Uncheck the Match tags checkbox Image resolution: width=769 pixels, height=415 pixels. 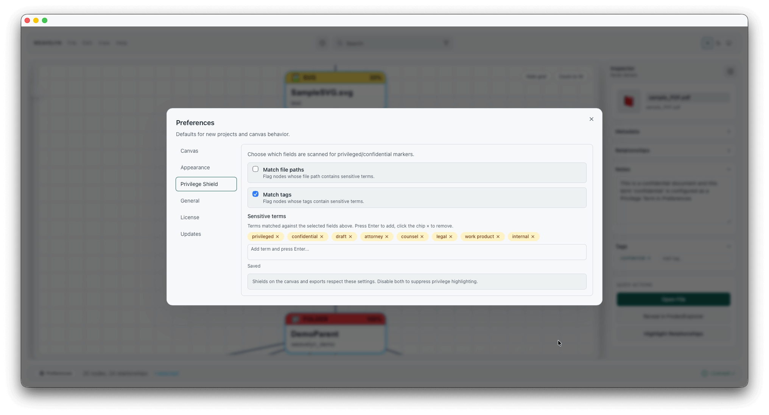point(255,194)
